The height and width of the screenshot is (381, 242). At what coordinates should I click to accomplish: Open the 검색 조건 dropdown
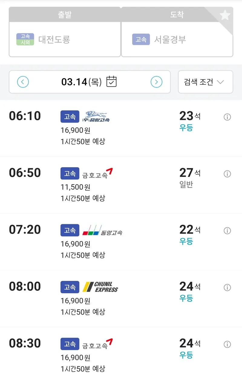205,82
